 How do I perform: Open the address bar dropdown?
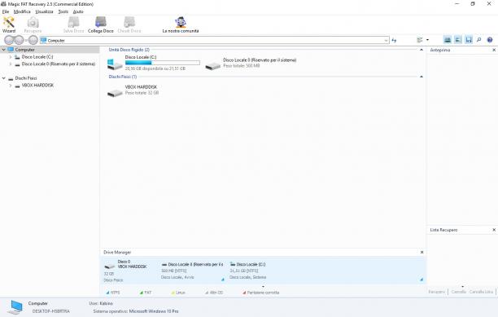(386, 41)
